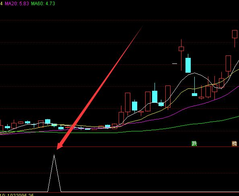Select the top-right hollow red candle
239x196 pixels.
(x=235, y=34)
